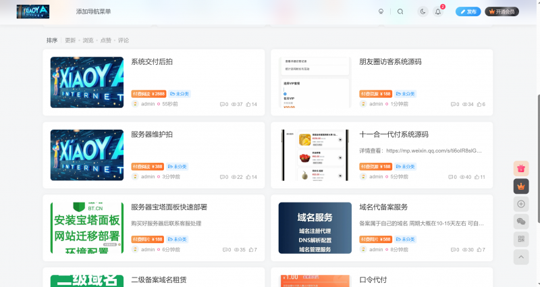Click the crown VIP floating icon
540x287 pixels.
pos(521,186)
